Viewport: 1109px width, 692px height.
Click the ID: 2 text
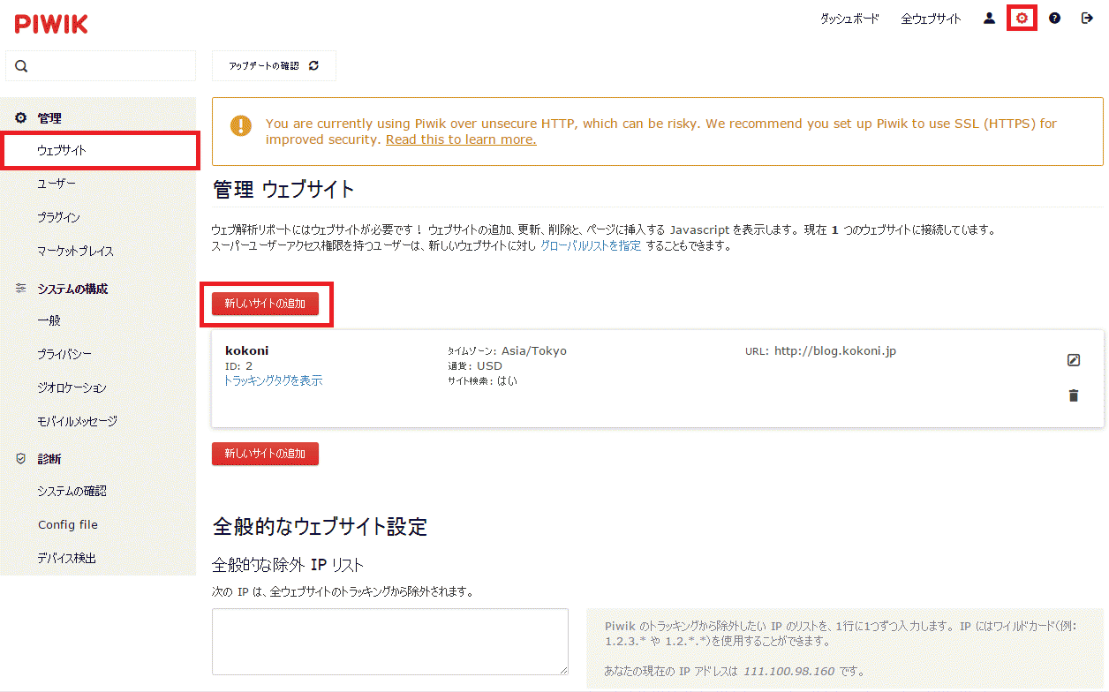[239, 365]
